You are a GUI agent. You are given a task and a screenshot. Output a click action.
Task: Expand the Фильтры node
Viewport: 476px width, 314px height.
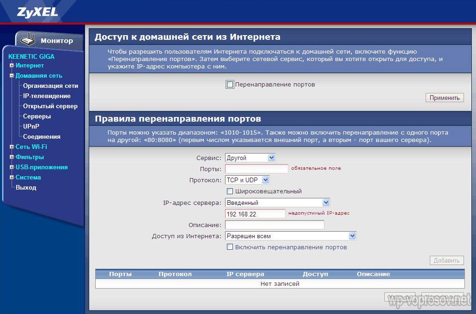click(x=12, y=157)
